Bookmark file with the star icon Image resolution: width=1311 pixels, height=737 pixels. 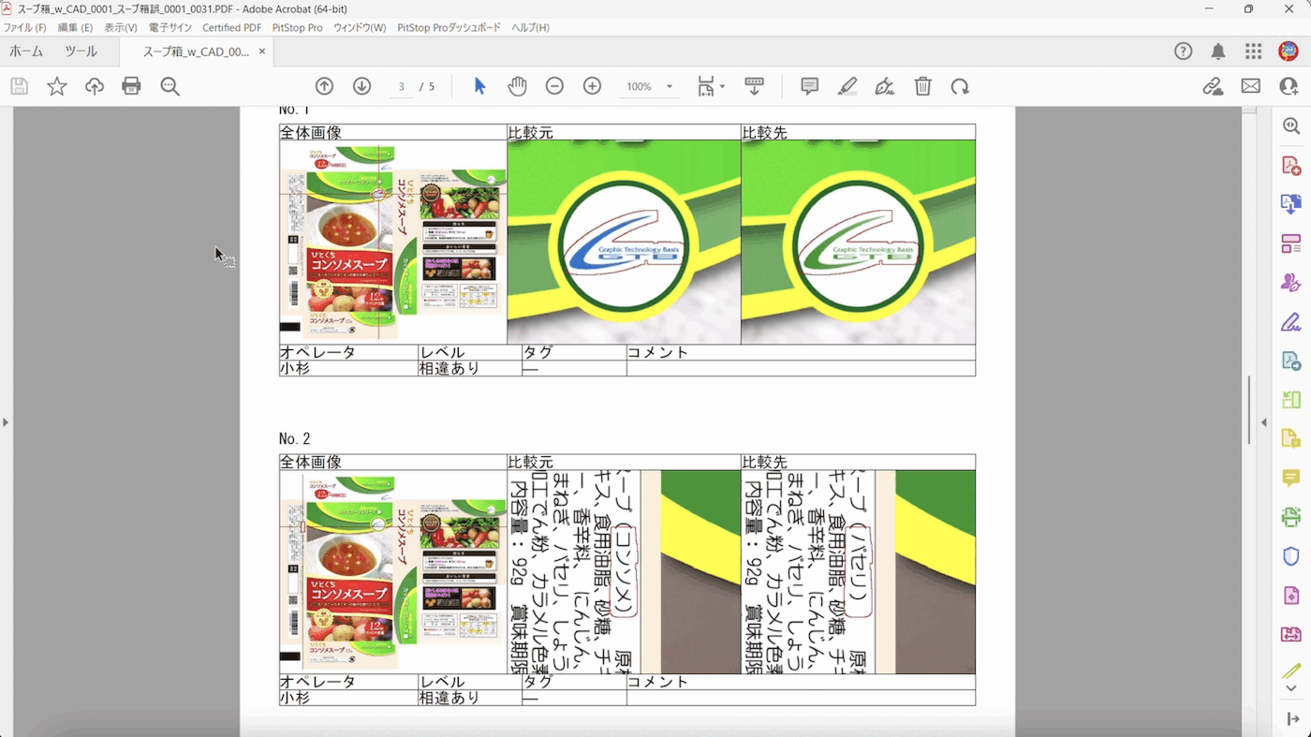tap(57, 86)
